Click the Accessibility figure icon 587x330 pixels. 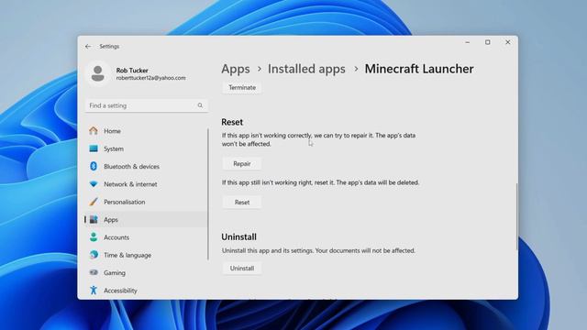coord(94,290)
